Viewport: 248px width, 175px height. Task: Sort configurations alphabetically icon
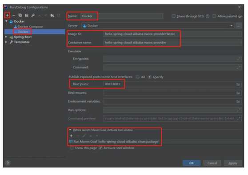pyautogui.click(x=59, y=16)
